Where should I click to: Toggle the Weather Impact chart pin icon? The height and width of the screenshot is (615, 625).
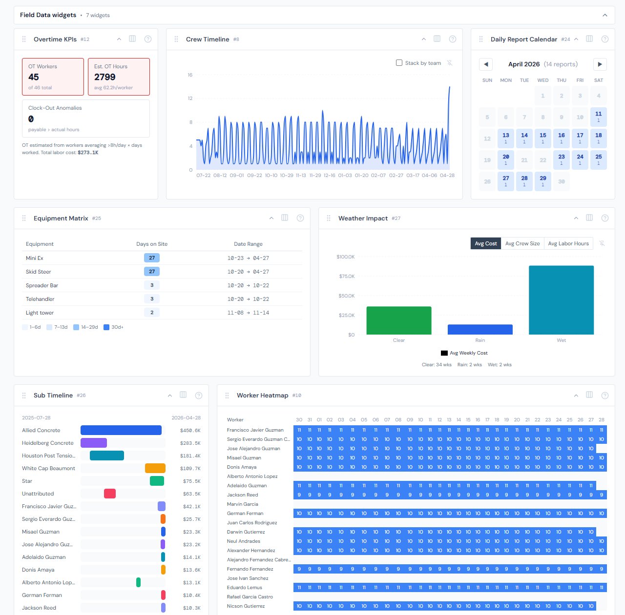point(602,243)
